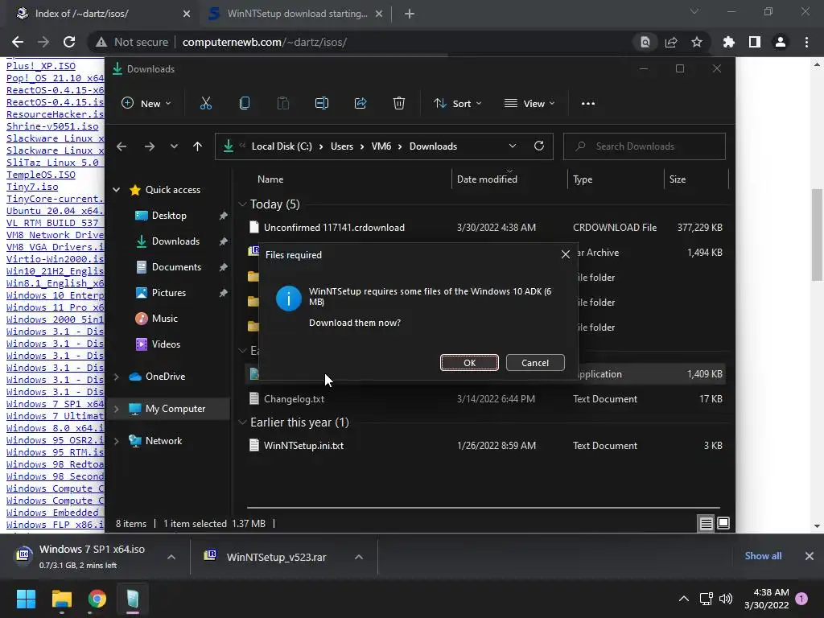This screenshot has width=824, height=618.
Task: Open the View dropdown
Action: [529, 104]
